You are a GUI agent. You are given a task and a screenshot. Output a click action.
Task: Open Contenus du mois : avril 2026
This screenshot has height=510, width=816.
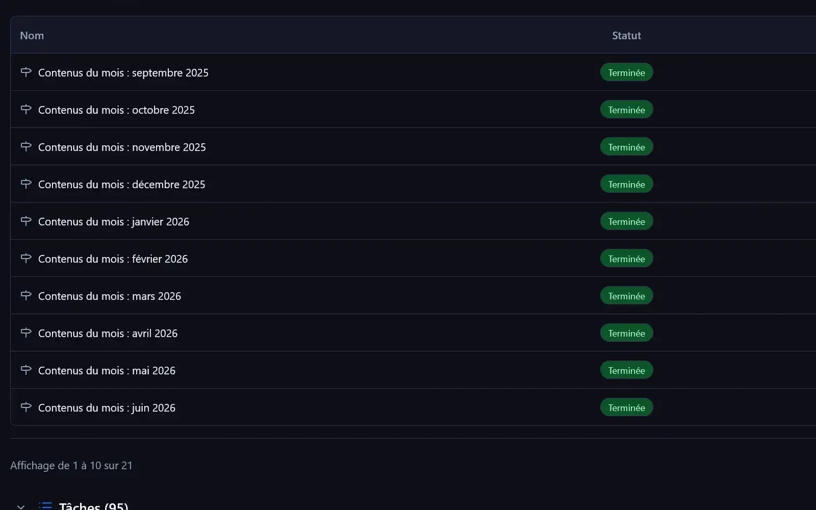[108, 334]
